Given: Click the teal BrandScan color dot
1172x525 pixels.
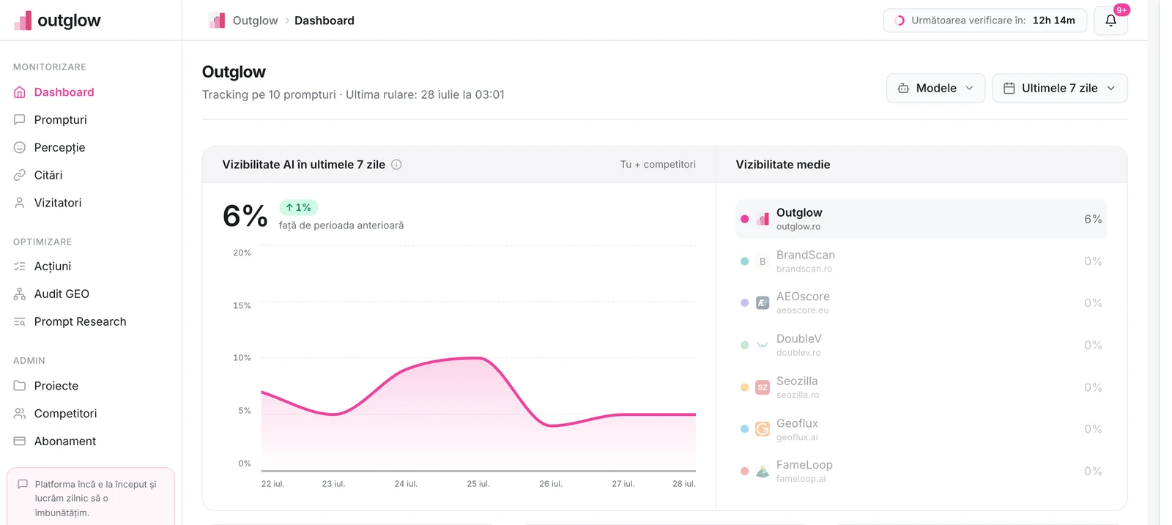Looking at the screenshot, I should pos(745,261).
